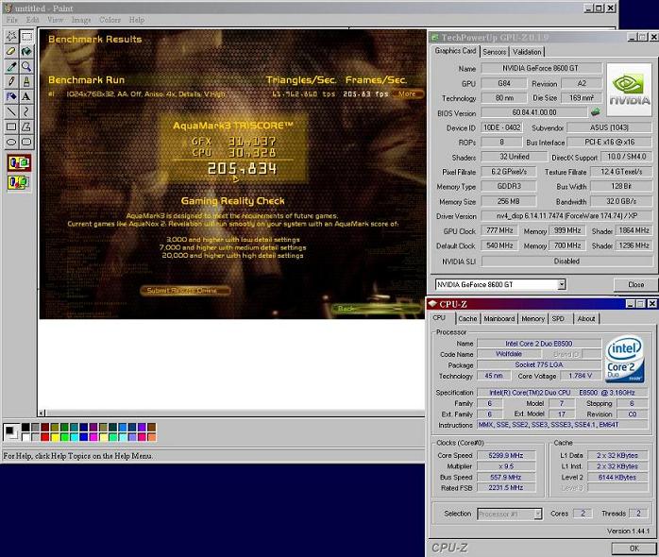This screenshot has width=659, height=557.
Task: Pick the red swatch in the palette
Action: [x=45, y=437]
